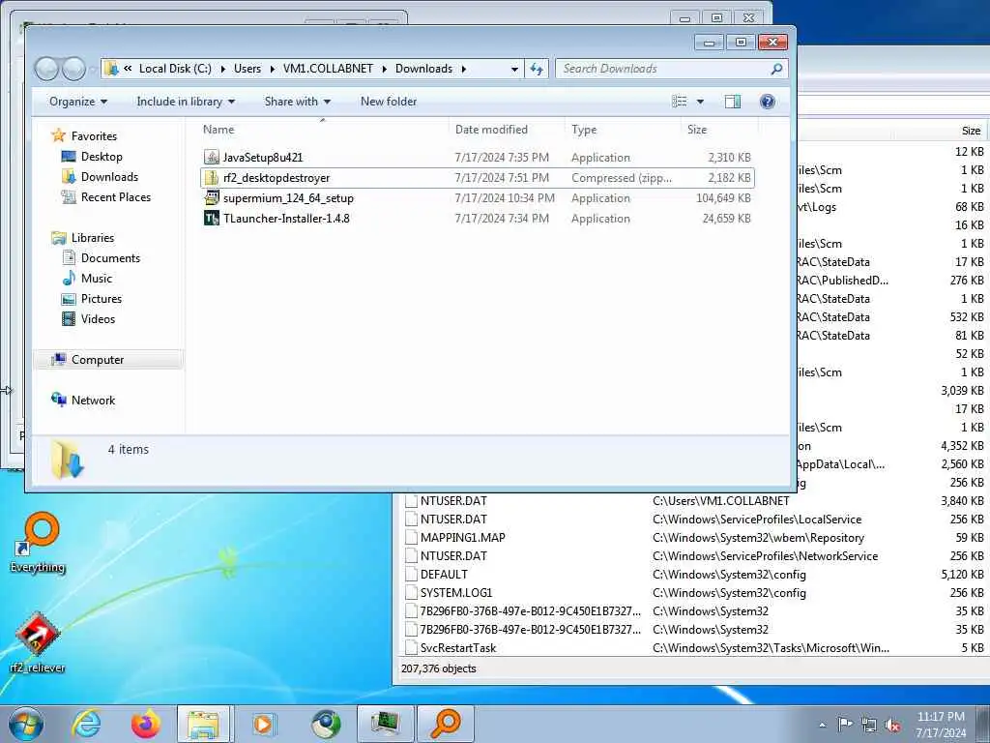990x743 pixels.
Task: Select SvcRestartTask in Everything results
Action: [458, 647]
